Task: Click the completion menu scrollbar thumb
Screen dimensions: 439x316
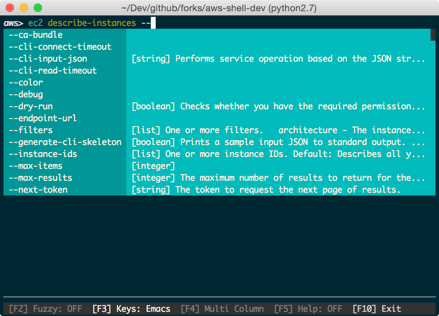Action: pos(433,35)
